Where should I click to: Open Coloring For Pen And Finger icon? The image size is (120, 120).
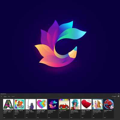tap(53, 104)
